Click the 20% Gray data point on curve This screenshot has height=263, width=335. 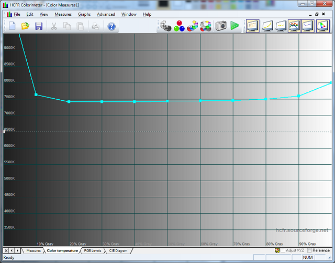click(69, 102)
